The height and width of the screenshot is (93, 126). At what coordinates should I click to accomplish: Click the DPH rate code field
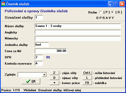(39, 57)
